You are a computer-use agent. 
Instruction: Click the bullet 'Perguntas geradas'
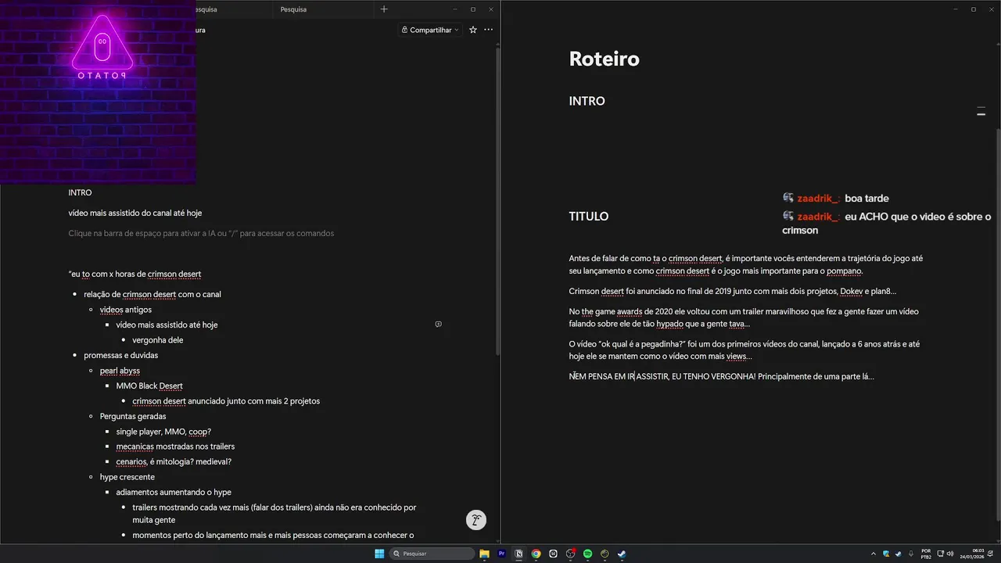[x=133, y=416]
